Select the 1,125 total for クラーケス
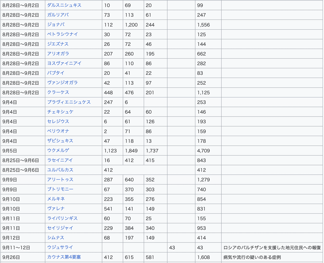 pos(203,93)
